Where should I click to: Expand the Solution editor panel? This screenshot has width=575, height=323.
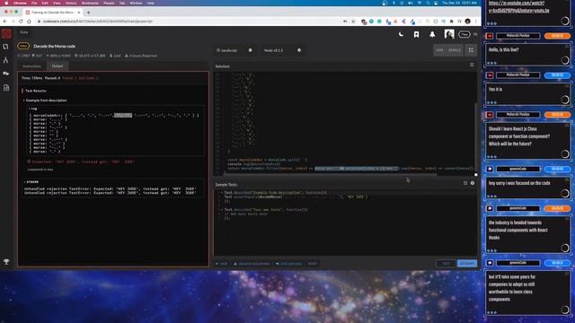pyautogui.click(x=472, y=65)
